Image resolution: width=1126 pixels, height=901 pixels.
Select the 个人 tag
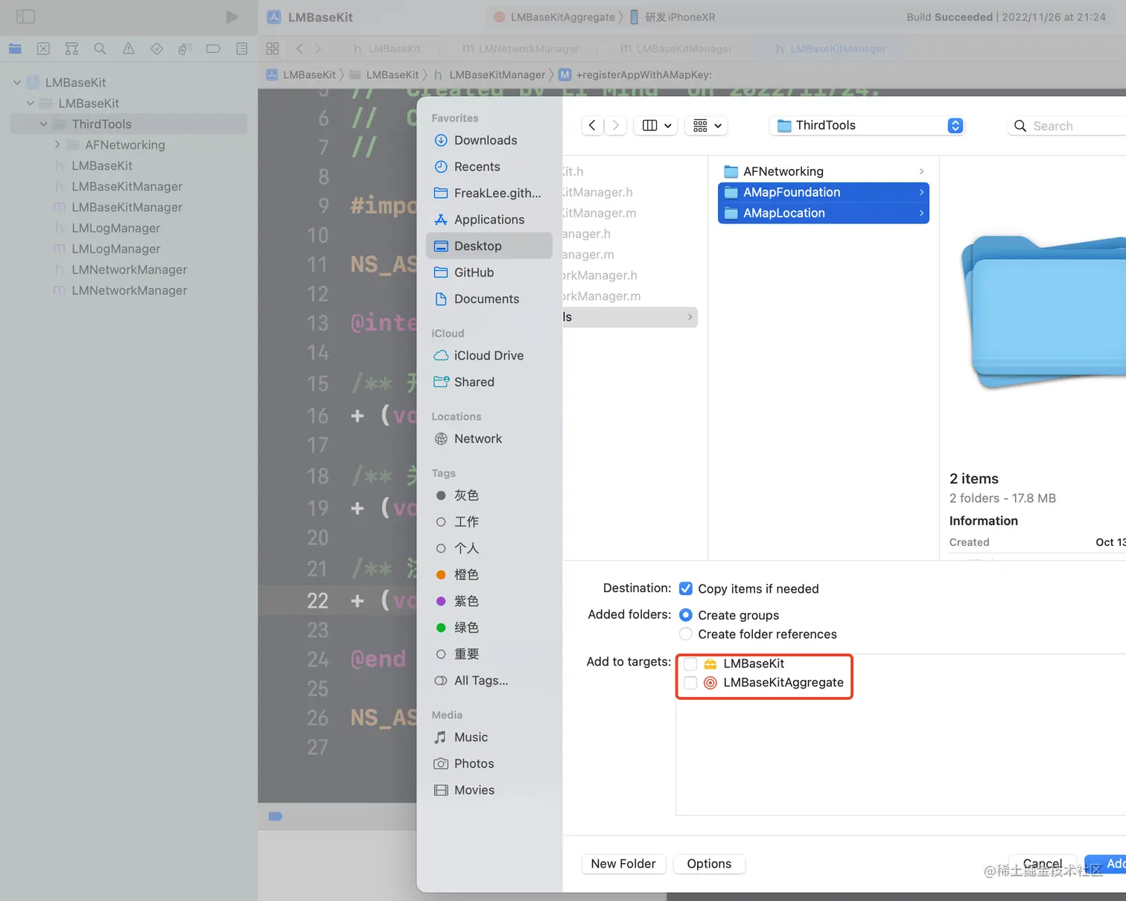488,548
